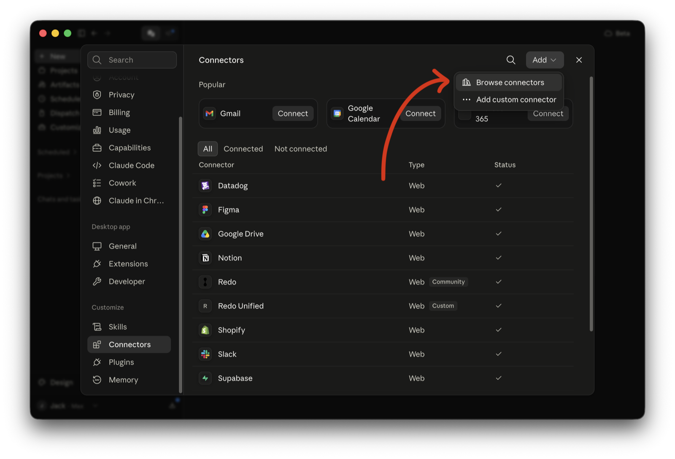This screenshot has height=459, width=675.
Task: Select the Datadog row name
Action: 232,186
